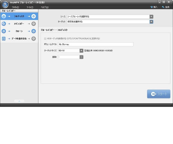This screenshot has height=144, width=173.
Task: Click the target disc icon in フルディスク row
Action: [x=33, y=16]
